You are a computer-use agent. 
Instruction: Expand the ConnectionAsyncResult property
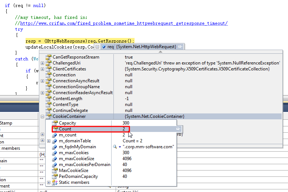[42, 81]
